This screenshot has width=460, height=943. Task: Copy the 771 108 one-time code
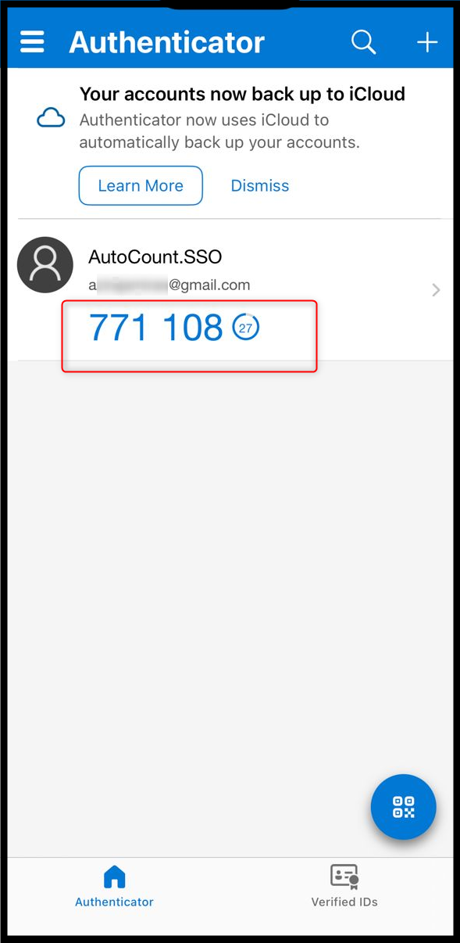click(x=156, y=328)
